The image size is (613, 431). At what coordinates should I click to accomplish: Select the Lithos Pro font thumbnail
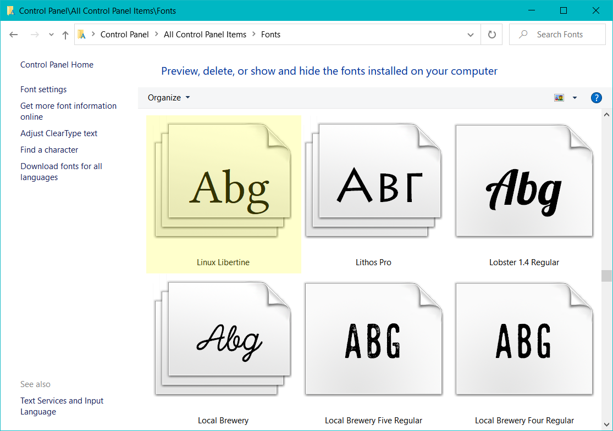coord(373,180)
